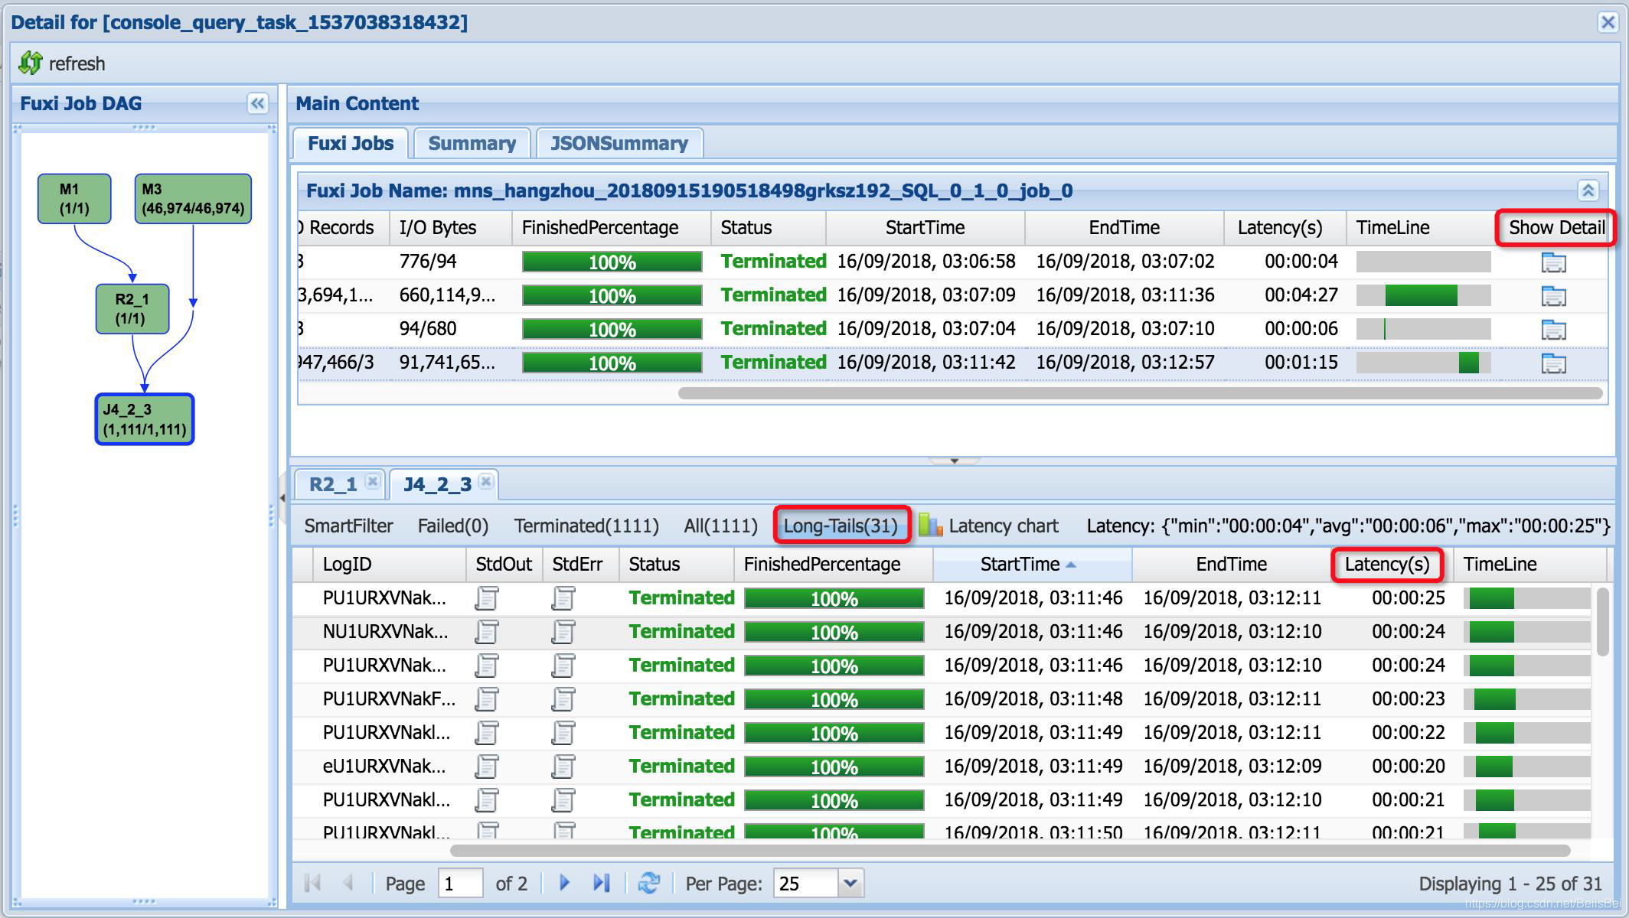This screenshot has height=918, width=1629.
Task: Open StdErr for the NU1URXVNak row
Action: (563, 632)
